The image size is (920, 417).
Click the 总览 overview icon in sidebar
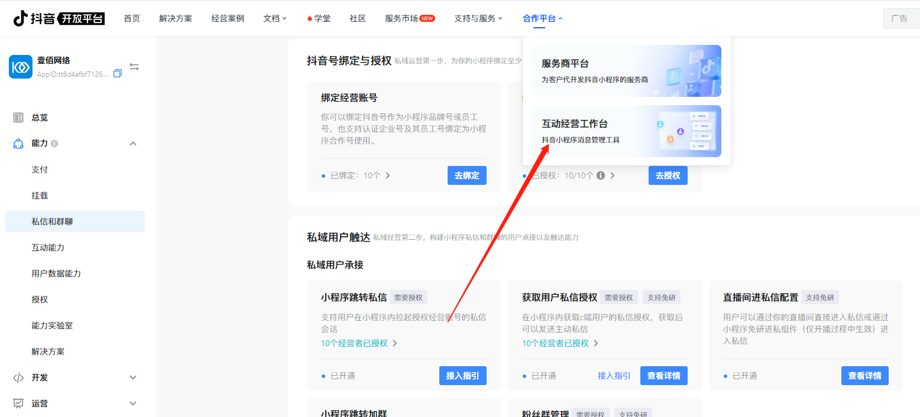[x=18, y=118]
